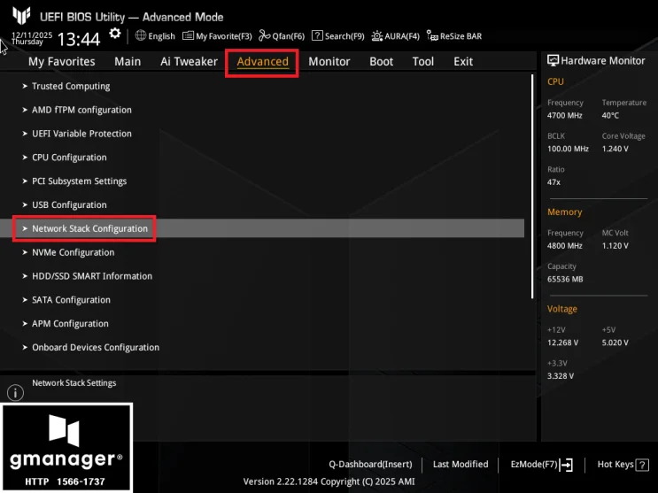Click the Memory section heading
The image size is (658, 493).
564,212
